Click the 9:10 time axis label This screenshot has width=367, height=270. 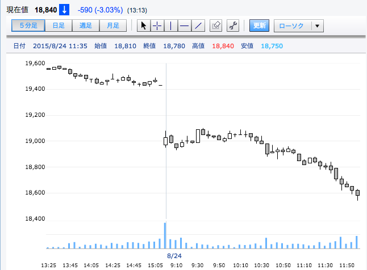click(176, 265)
